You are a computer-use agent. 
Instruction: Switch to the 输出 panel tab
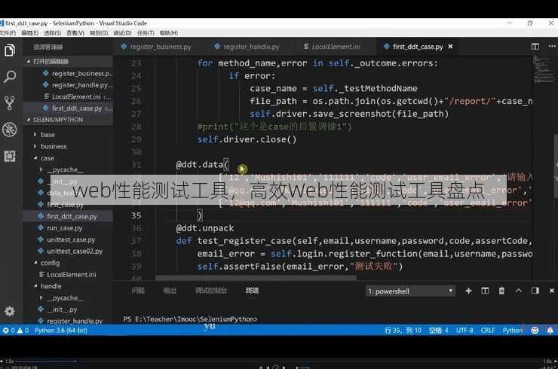tap(170, 291)
